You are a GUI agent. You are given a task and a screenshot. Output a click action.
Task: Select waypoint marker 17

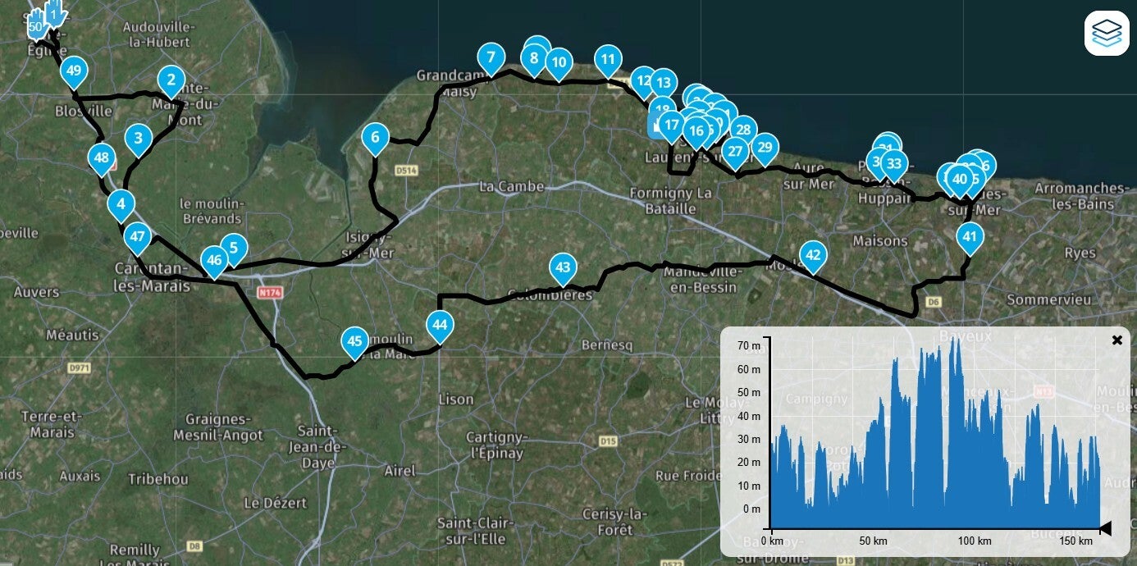671,126
